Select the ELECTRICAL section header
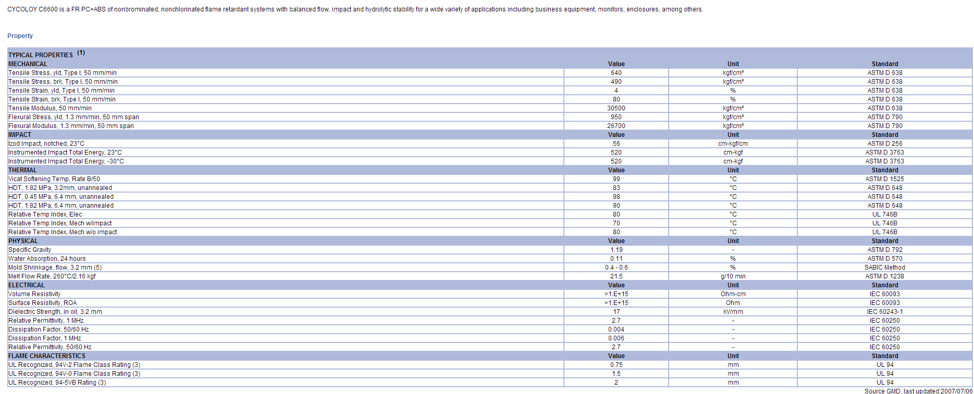974x394 pixels. coord(27,285)
